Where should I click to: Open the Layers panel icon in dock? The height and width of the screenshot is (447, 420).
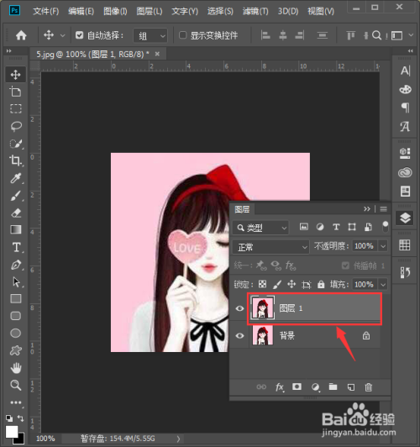pos(405,218)
